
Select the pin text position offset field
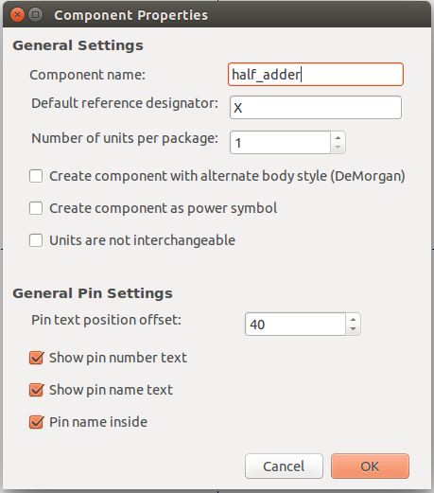(295, 325)
